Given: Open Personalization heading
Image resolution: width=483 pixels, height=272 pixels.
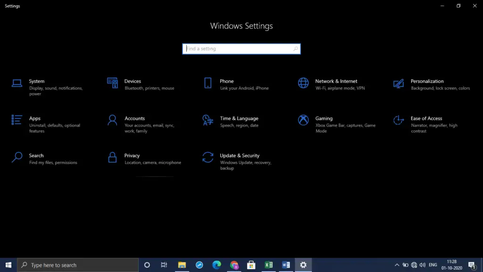Looking at the screenshot, I should pos(427,81).
